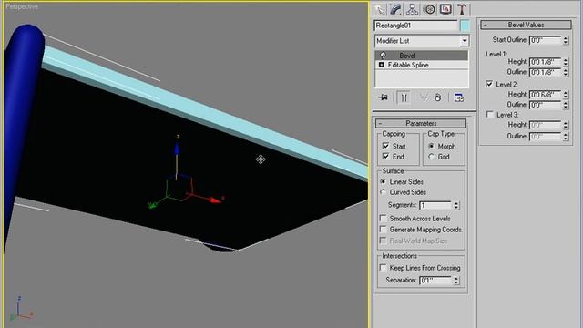The height and width of the screenshot is (328, 583).
Task: Open the Display panel tab
Action: click(445, 9)
